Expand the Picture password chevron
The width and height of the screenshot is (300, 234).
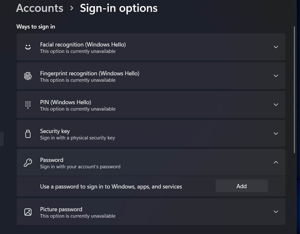tap(276, 212)
